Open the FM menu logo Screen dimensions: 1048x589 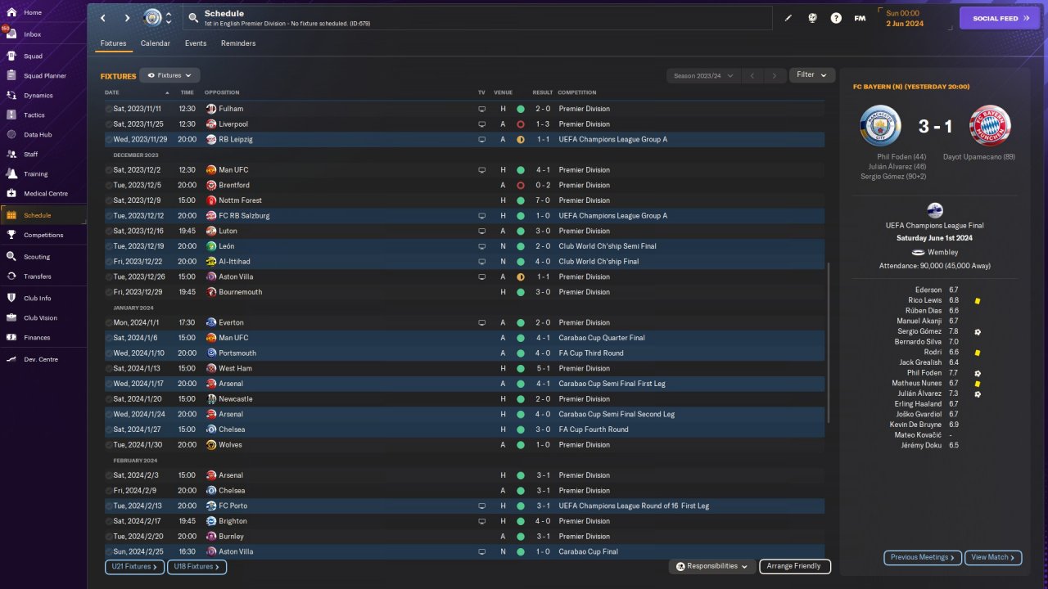tap(860, 18)
